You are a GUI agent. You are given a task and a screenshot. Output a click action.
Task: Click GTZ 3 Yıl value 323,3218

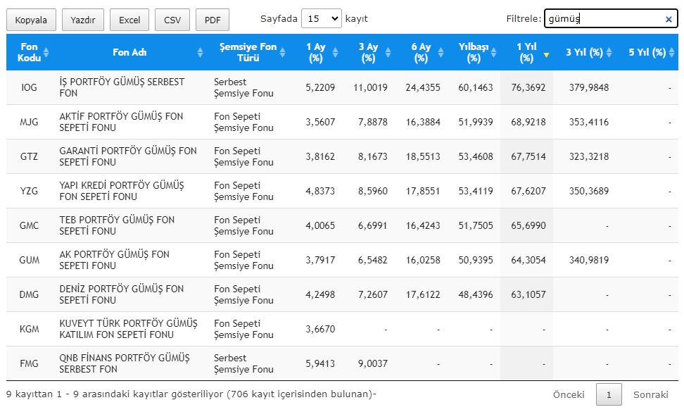click(x=588, y=156)
